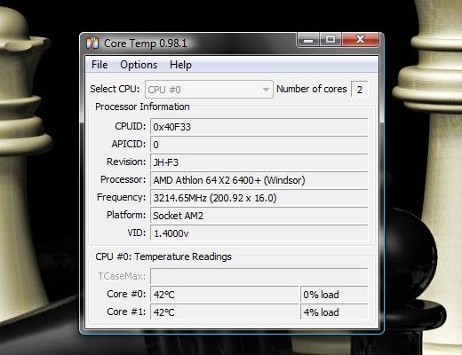Screen dimensions: 462x355
Task: Click the CPUID value field 0x40F33
Action: [x=259, y=127]
